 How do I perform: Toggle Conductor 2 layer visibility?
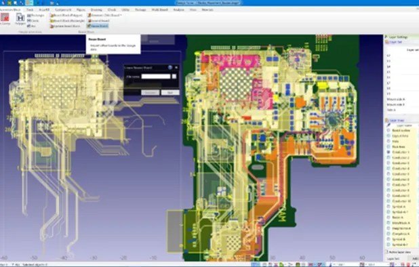[x=388, y=157]
